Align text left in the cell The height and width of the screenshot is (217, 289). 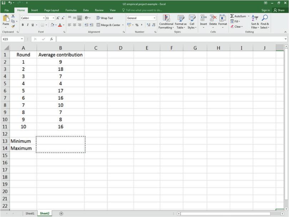pos(70,25)
